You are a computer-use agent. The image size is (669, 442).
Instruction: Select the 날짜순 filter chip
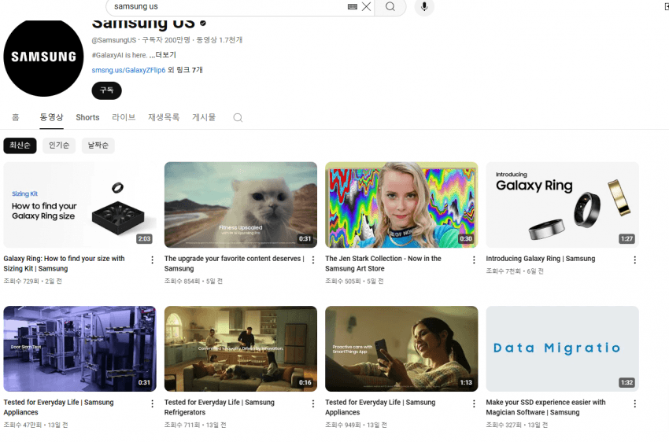coord(98,145)
